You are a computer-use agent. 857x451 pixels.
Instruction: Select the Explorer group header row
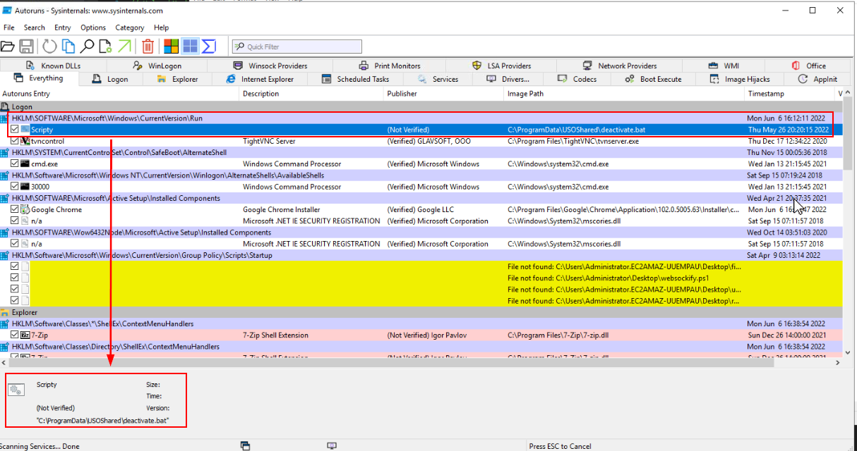(421, 312)
